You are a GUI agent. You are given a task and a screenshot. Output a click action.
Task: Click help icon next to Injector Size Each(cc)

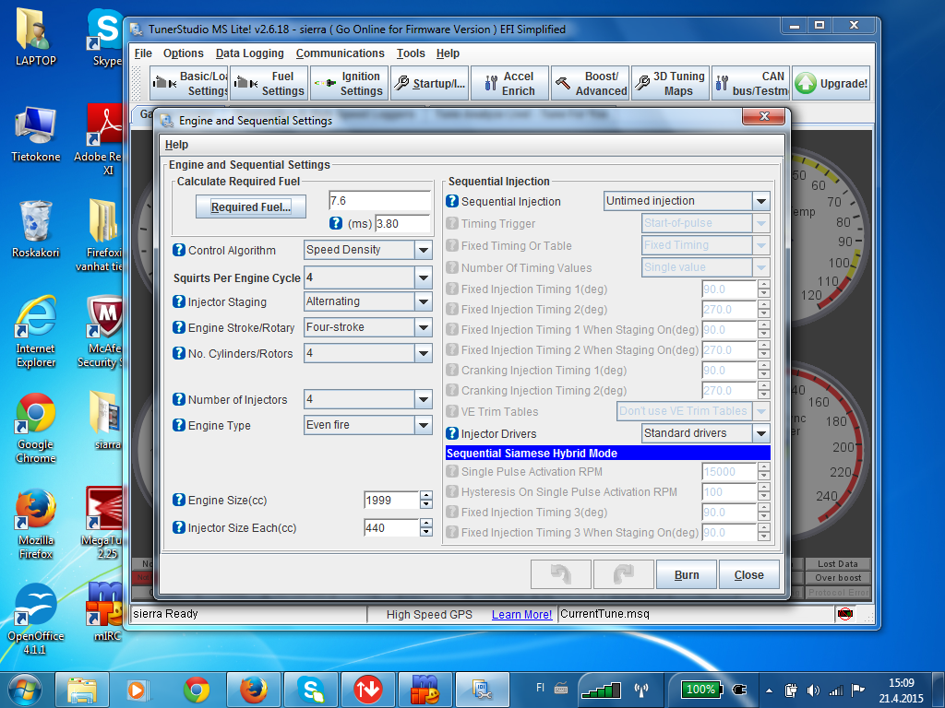(x=179, y=526)
